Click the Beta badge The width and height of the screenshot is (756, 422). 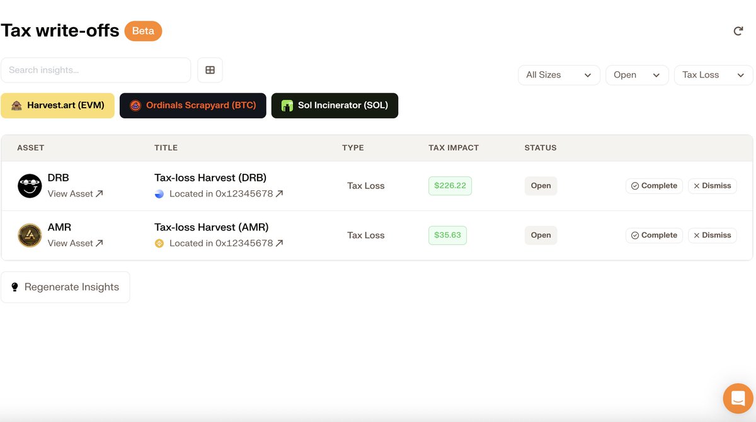coord(143,31)
